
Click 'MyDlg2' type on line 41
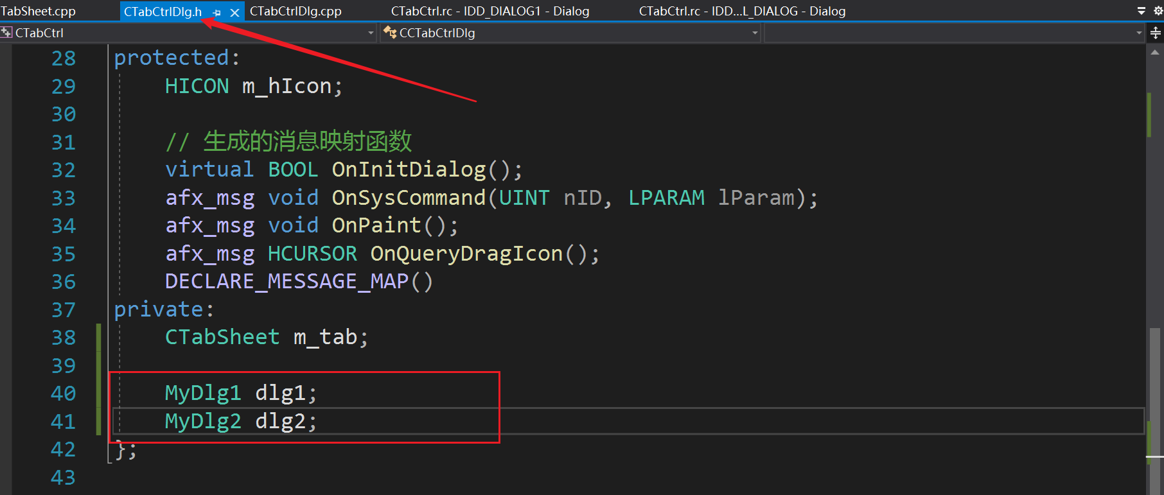[x=203, y=421]
